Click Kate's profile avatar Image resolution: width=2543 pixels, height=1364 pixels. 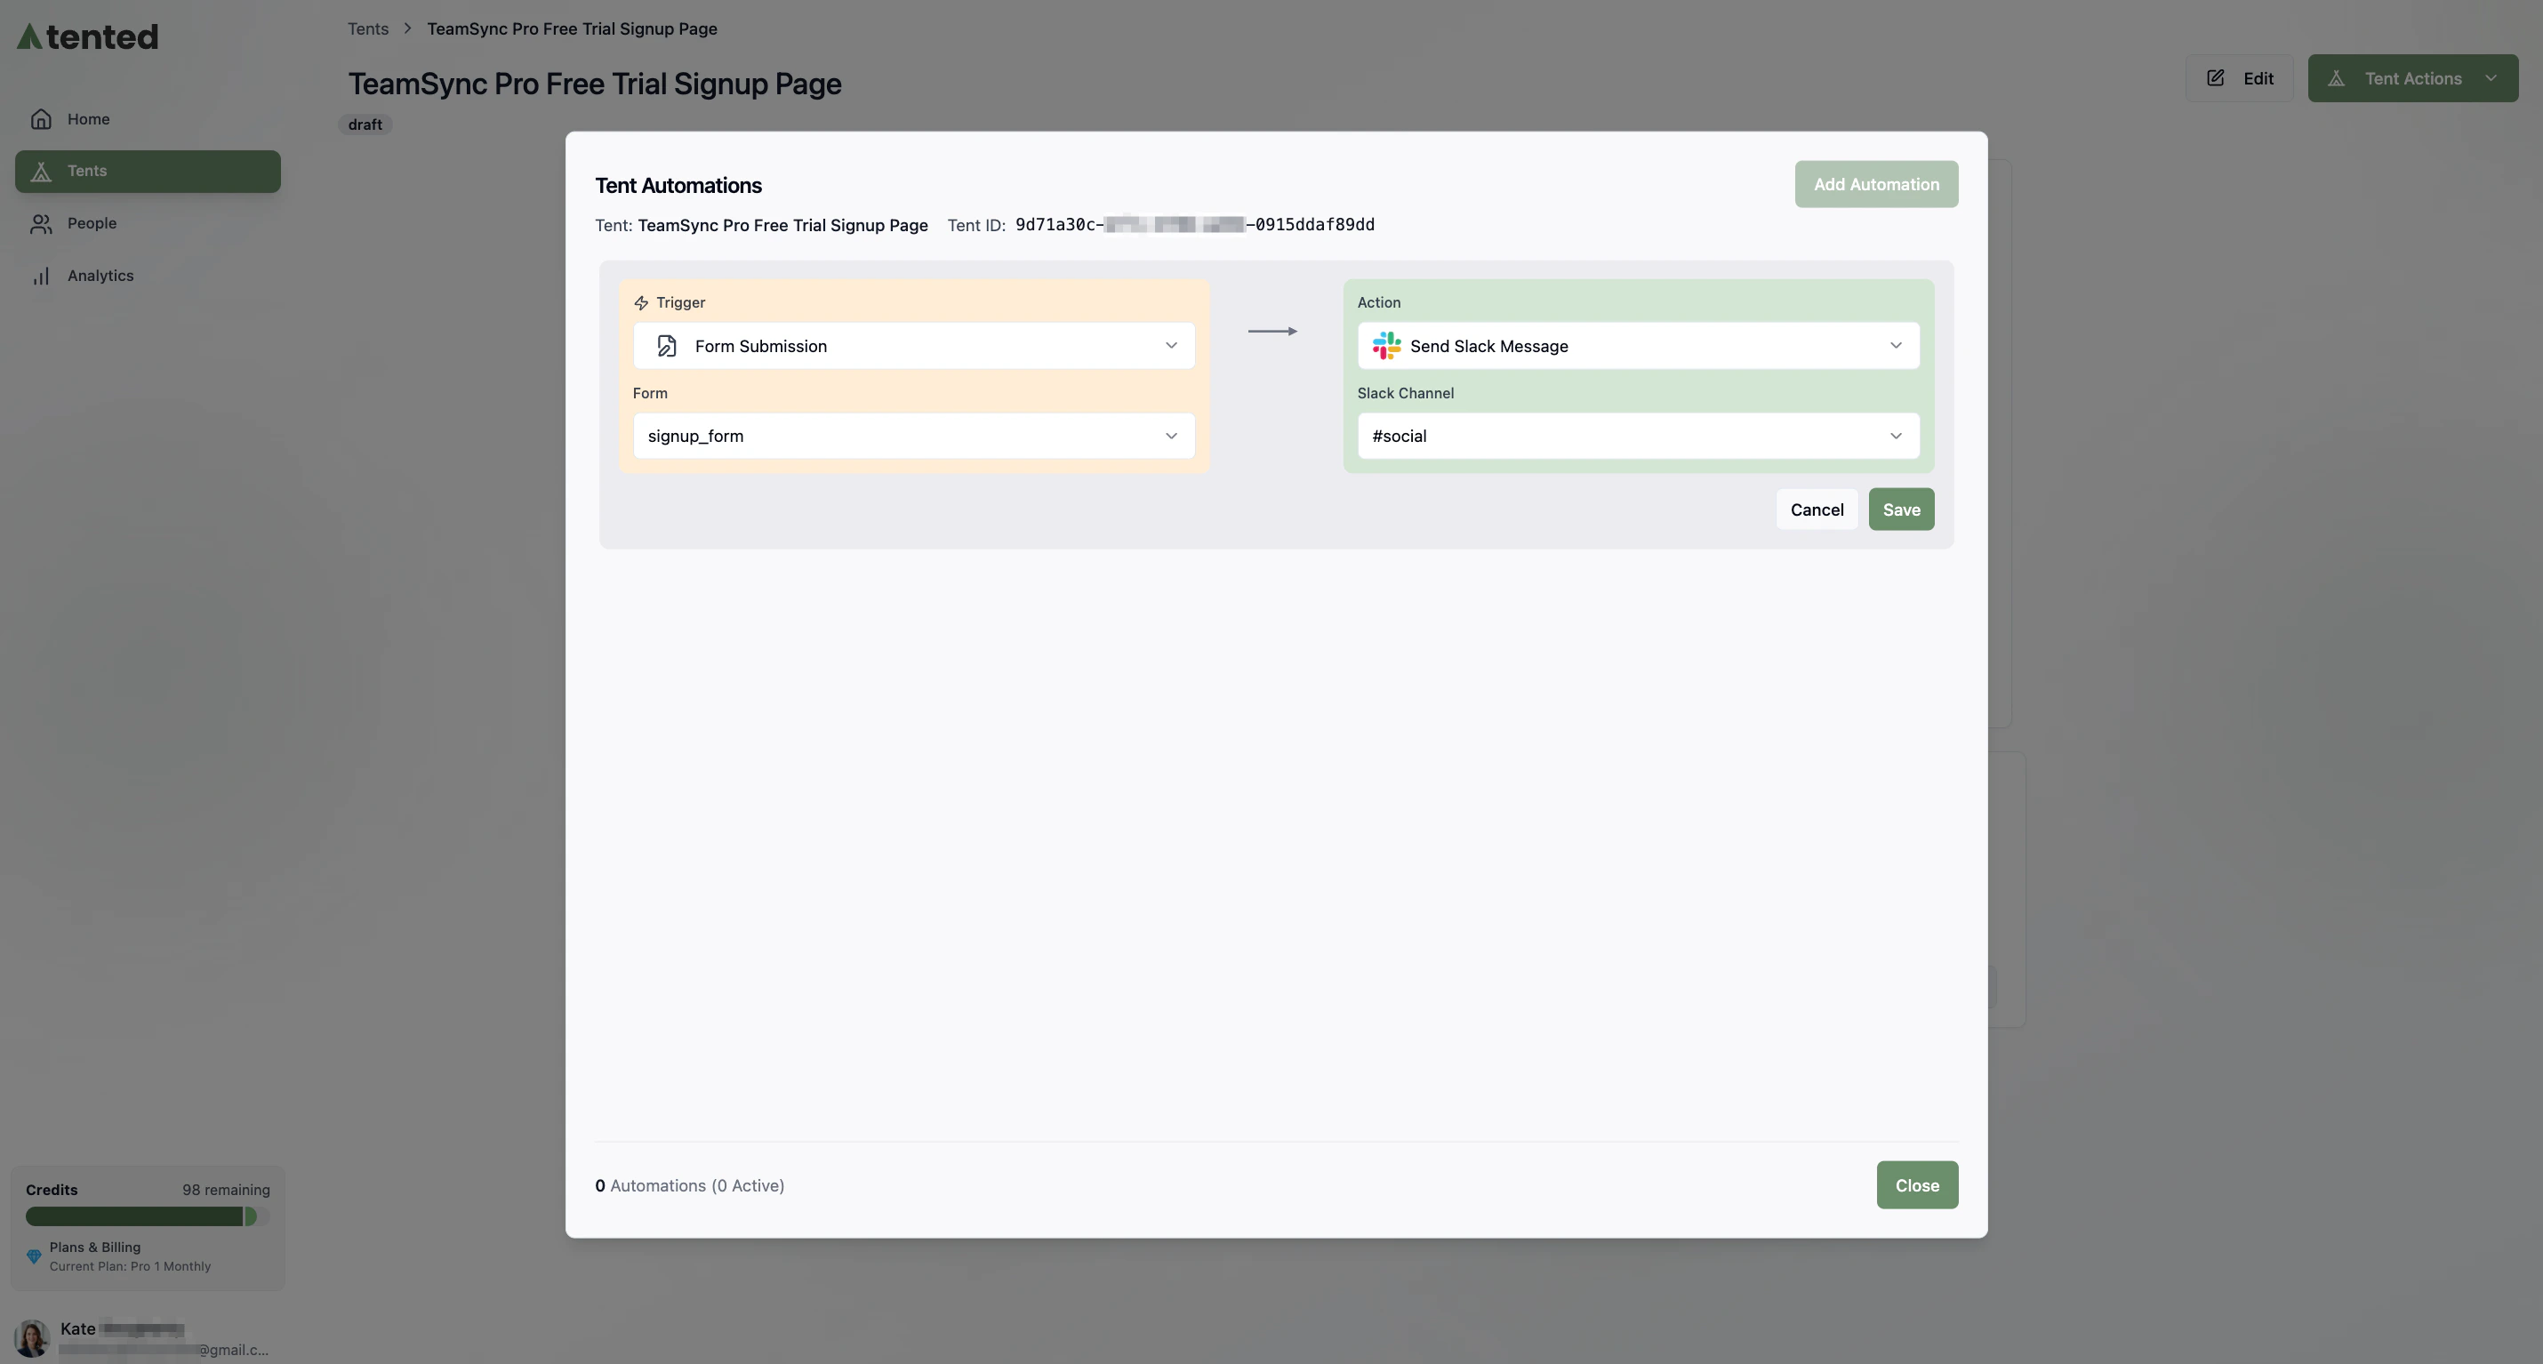pyautogui.click(x=33, y=1337)
